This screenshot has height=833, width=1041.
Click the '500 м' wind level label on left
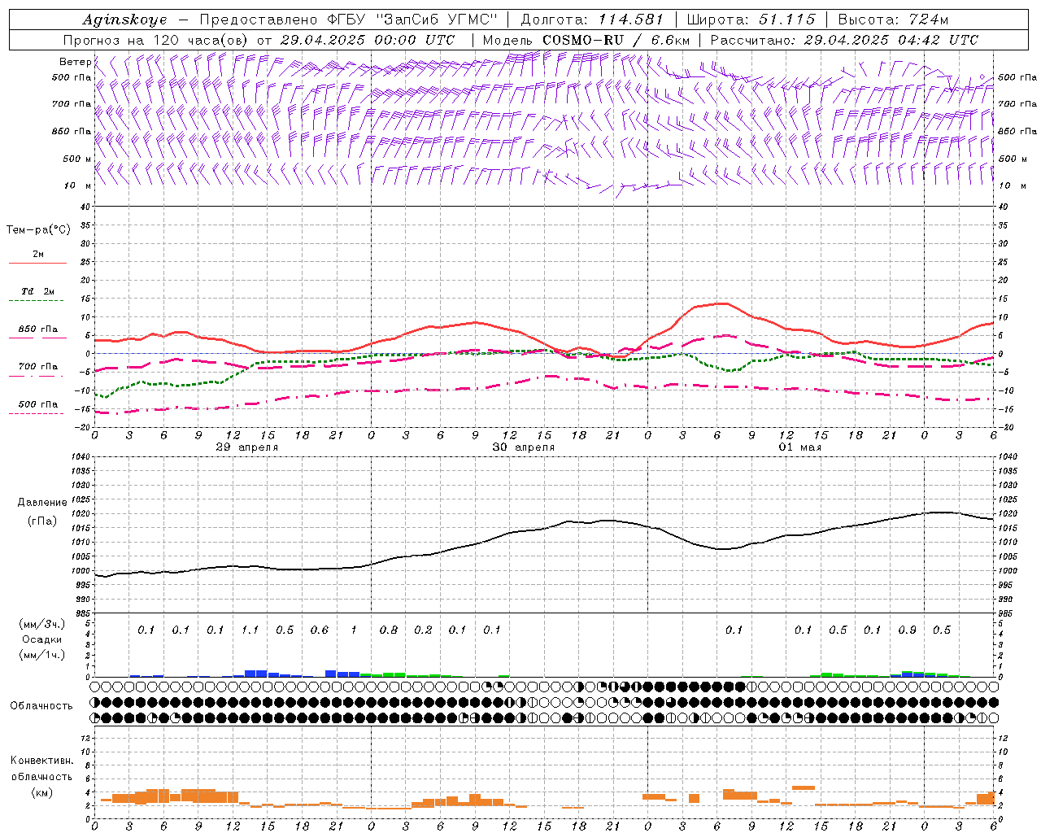(x=77, y=159)
